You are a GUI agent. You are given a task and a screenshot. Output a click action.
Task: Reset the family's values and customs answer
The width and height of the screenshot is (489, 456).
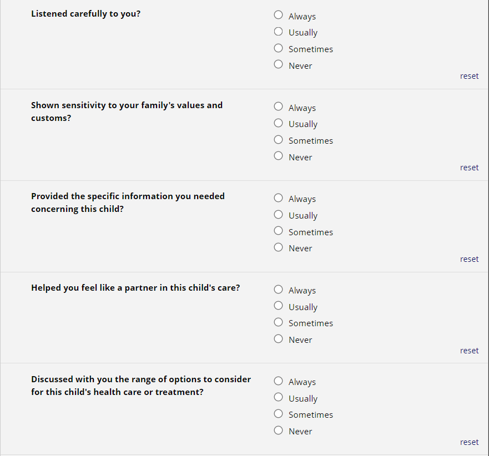click(x=469, y=168)
